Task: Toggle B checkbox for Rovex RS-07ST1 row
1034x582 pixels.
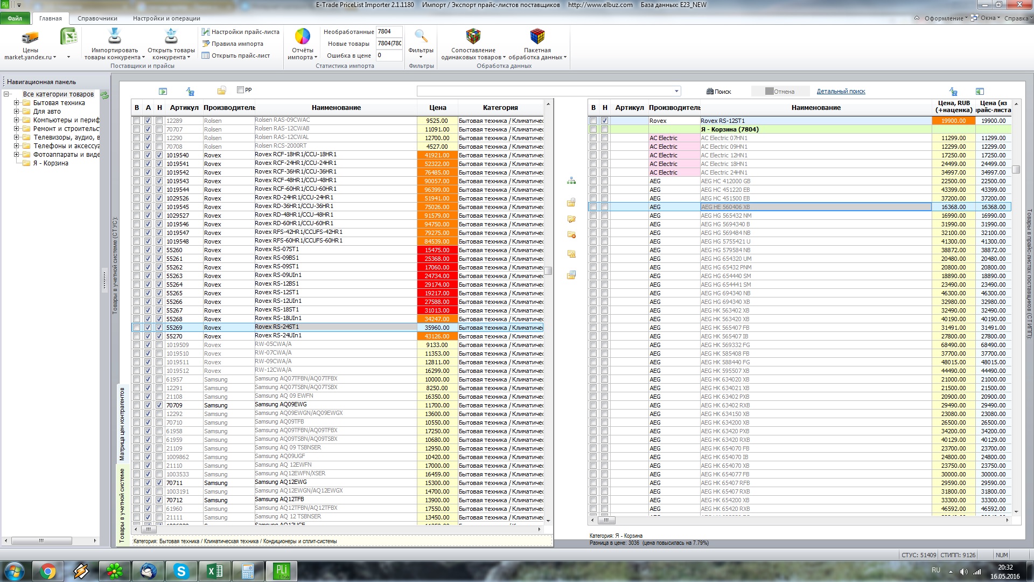Action: [136, 250]
